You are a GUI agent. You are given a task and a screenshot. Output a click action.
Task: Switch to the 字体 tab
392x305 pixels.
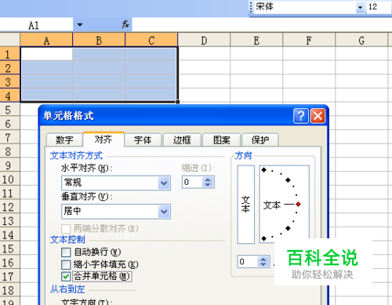point(143,140)
